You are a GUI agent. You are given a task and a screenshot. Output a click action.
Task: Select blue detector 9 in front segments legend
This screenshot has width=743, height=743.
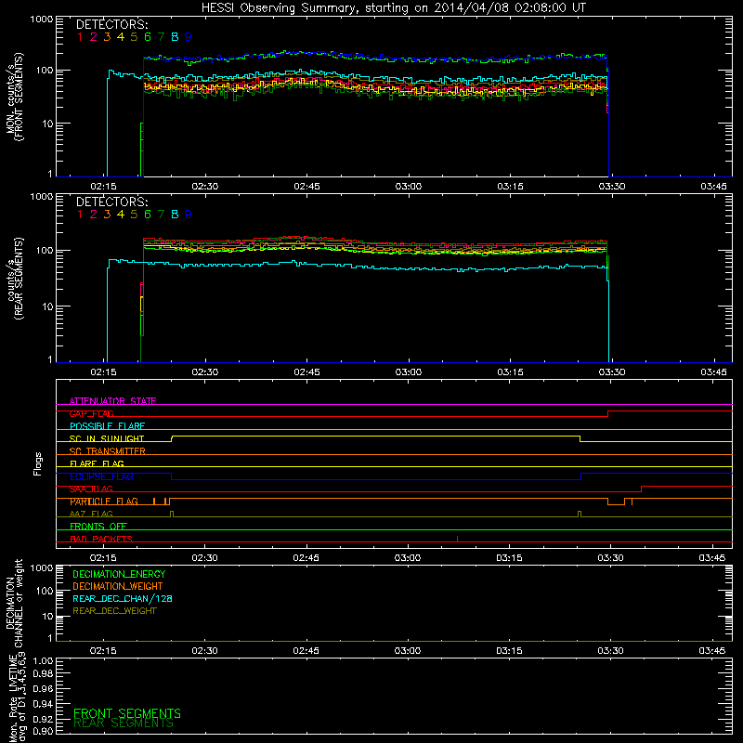[x=189, y=37]
